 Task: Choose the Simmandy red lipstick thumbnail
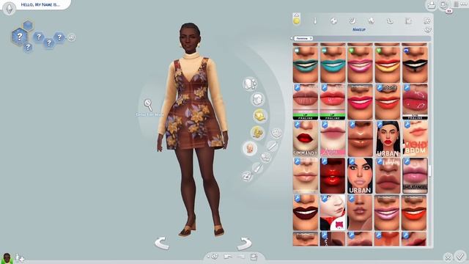tap(306, 139)
